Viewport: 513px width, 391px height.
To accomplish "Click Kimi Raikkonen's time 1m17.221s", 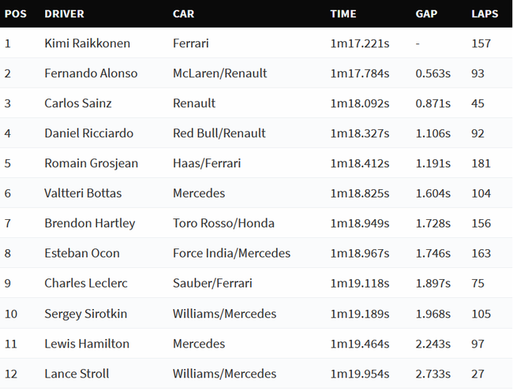I will (x=360, y=43).
